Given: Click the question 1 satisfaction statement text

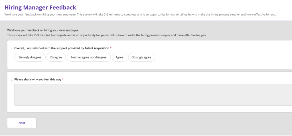Looking at the screenshot, I should (x=62, y=48).
